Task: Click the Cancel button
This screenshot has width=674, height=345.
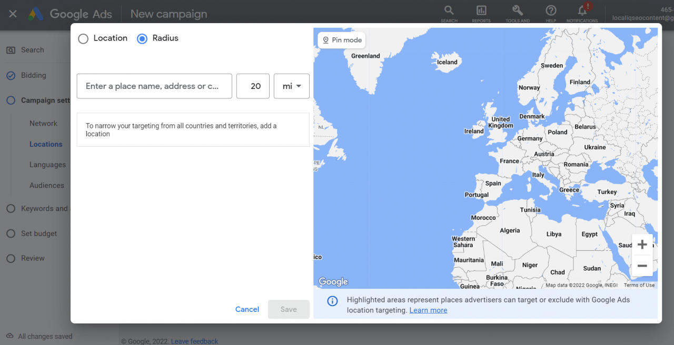Action: click(247, 309)
